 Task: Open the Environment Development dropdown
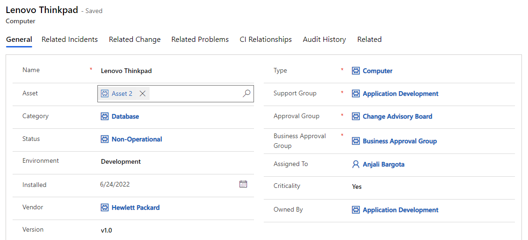click(x=121, y=161)
